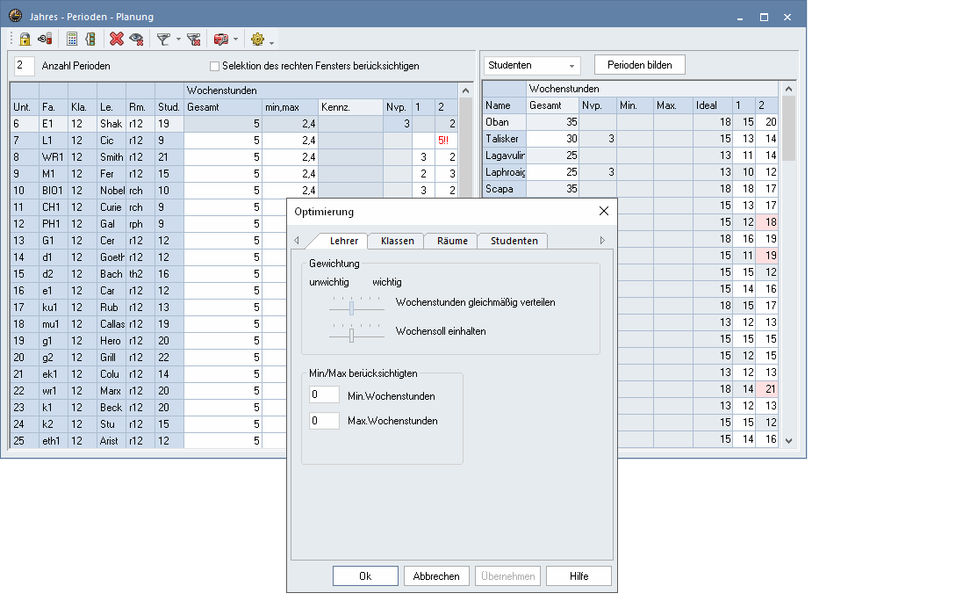Click the minus-three row marker toolbar icon
Image resolution: width=956 pixels, height=615 pixels.
(x=45, y=39)
